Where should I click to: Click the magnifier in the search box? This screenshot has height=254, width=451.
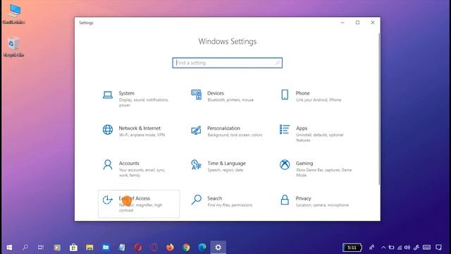tap(277, 63)
